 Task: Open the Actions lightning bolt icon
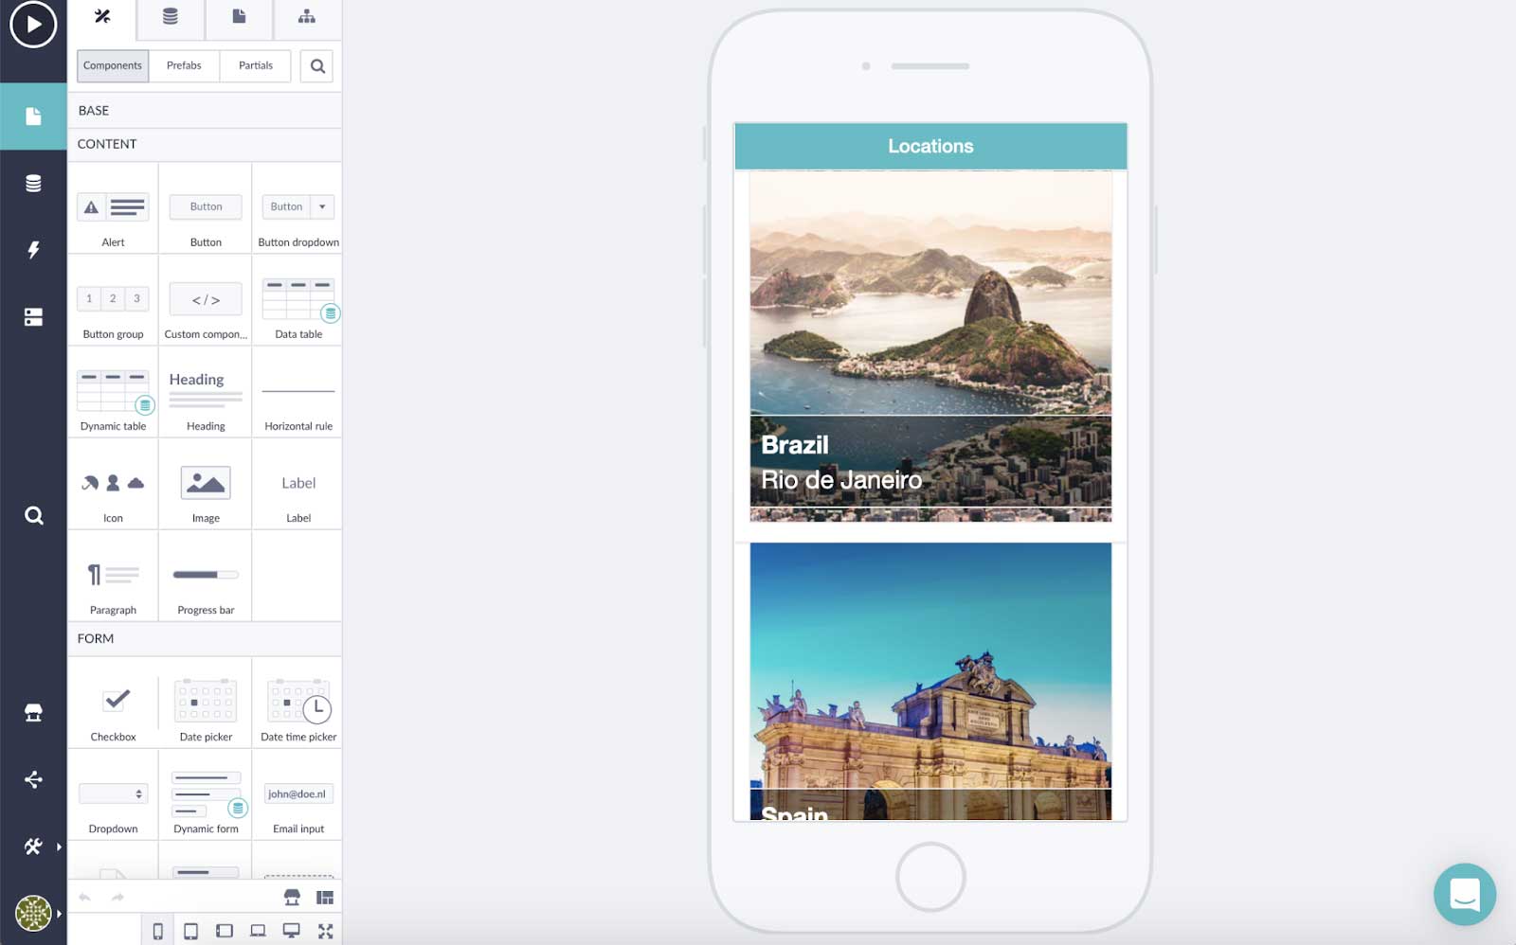(33, 250)
